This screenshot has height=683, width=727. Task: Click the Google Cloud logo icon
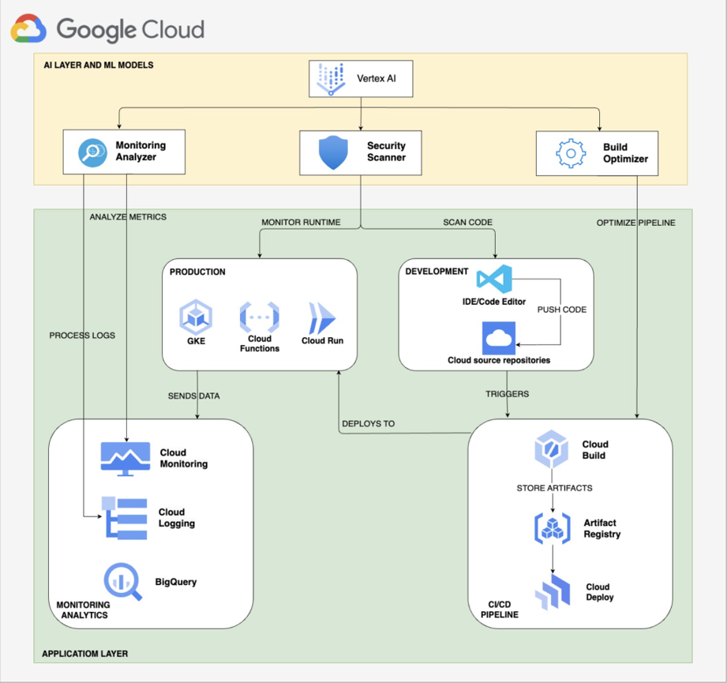tap(28, 28)
